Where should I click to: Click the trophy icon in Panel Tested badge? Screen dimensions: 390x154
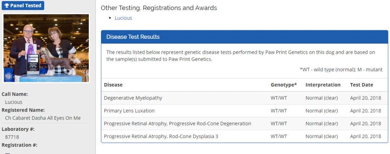click(7, 6)
